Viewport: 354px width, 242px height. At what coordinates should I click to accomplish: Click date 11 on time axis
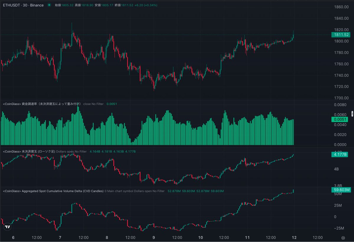pos(247,238)
